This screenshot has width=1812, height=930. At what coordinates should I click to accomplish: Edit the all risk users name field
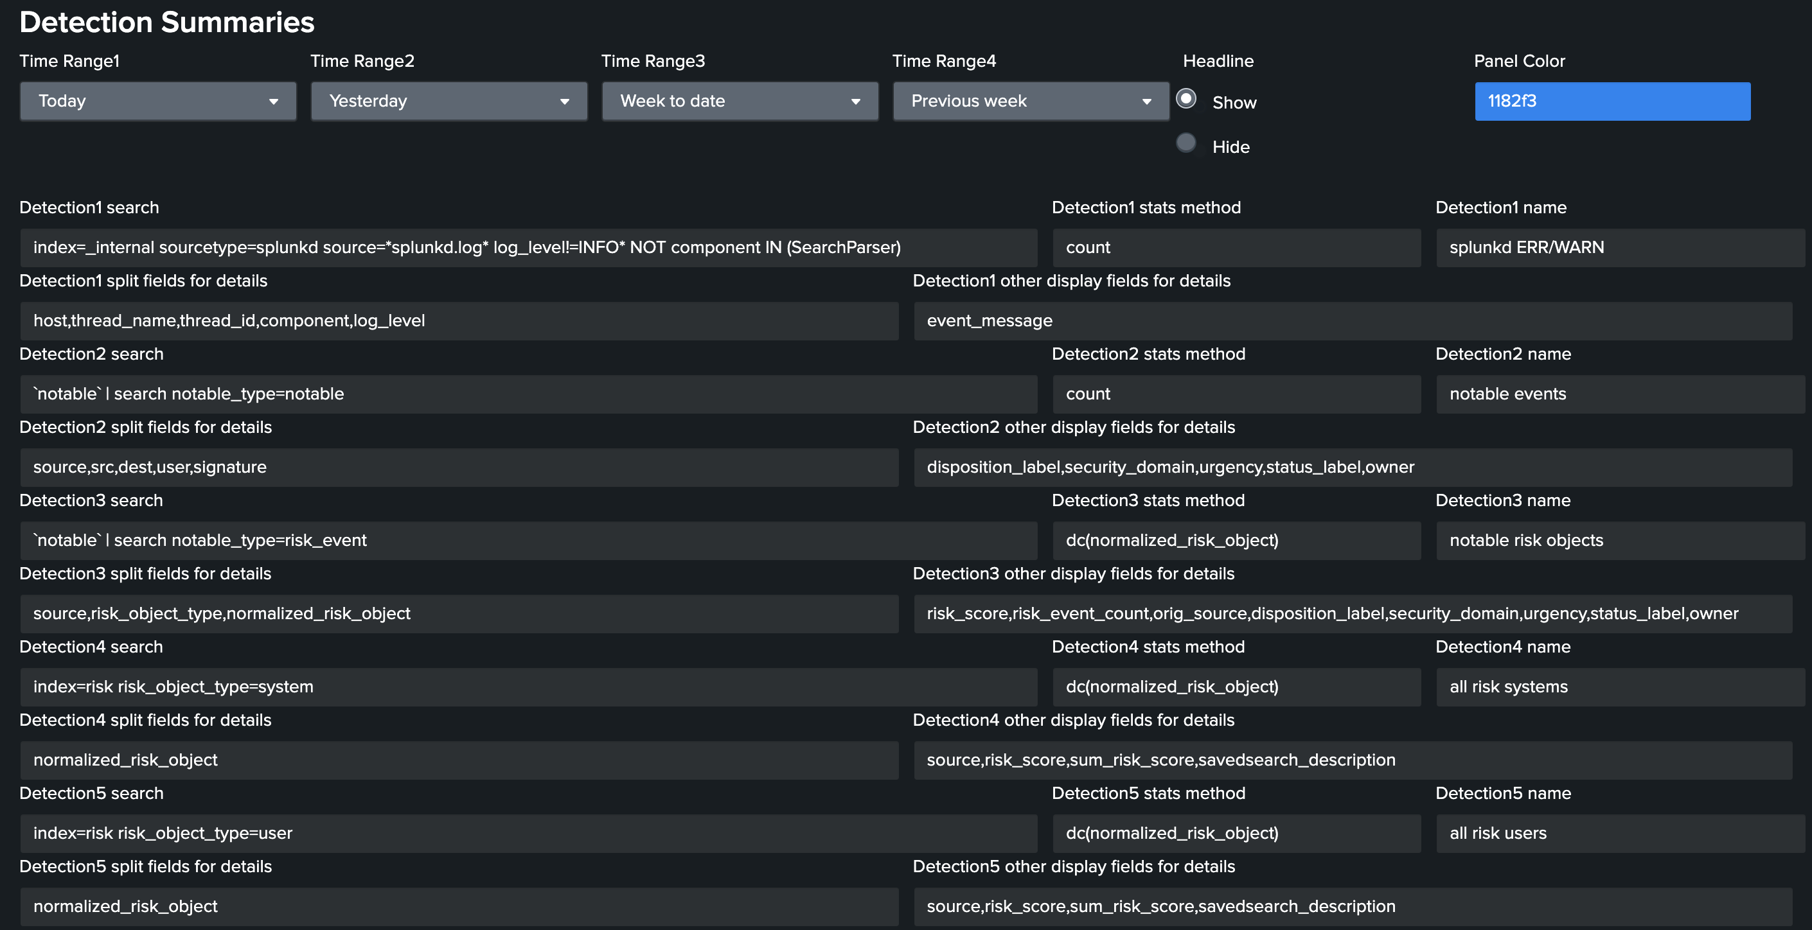(1619, 834)
